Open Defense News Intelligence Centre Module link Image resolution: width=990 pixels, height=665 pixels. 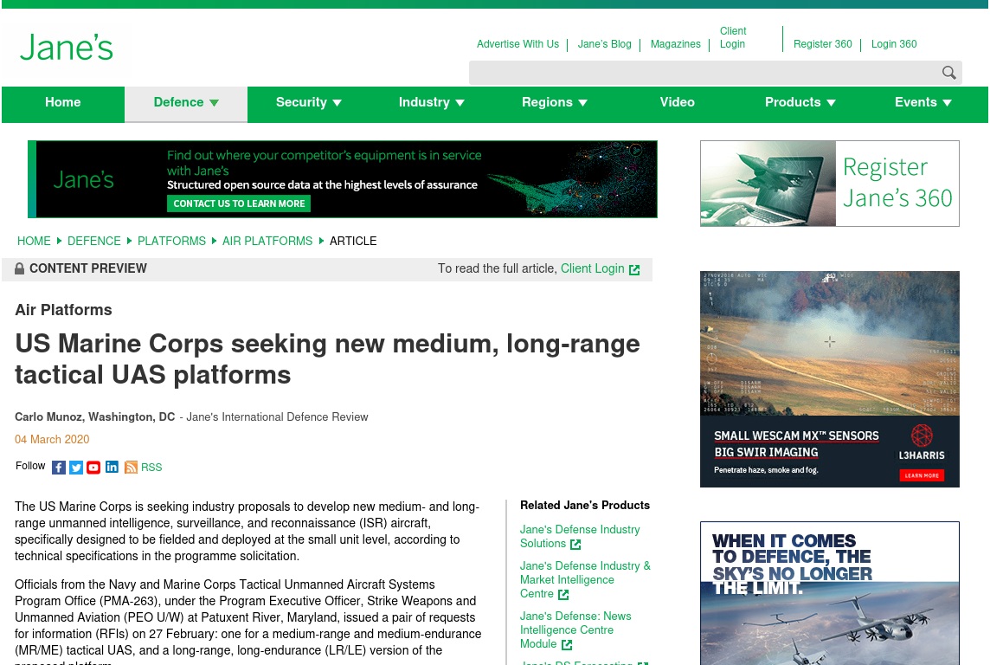(x=575, y=629)
